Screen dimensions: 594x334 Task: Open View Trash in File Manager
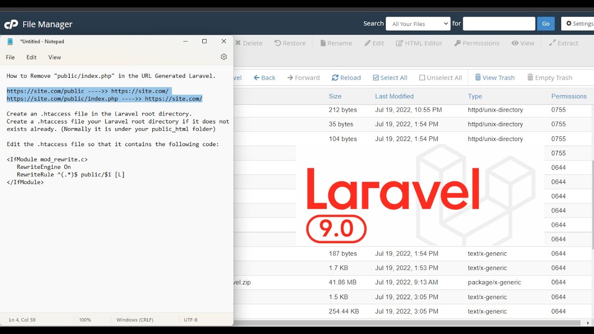pyautogui.click(x=495, y=77)
